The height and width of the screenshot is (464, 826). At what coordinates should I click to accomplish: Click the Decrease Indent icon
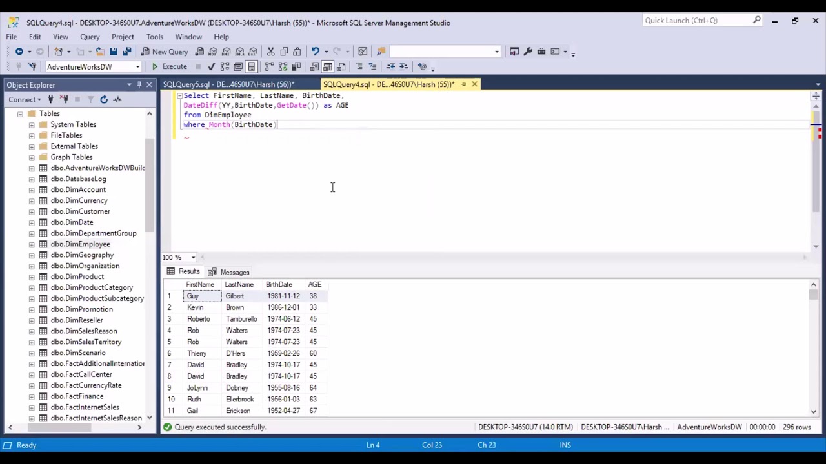[390, 66]
